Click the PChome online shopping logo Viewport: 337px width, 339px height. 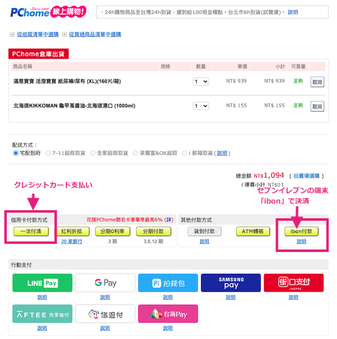pos(48,12)
